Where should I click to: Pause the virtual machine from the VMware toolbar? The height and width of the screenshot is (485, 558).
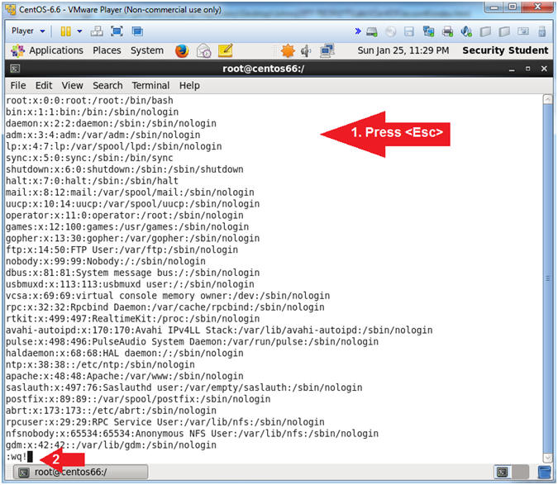[66, 31]
